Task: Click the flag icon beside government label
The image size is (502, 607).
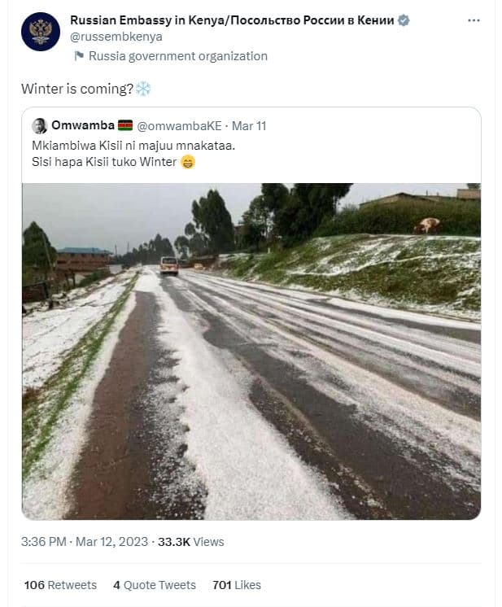Action: pos(79,56)
